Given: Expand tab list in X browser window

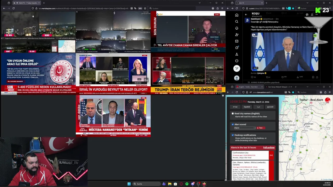Looking at the screenshot, I should pyautogui.click(x=307, y=3).
